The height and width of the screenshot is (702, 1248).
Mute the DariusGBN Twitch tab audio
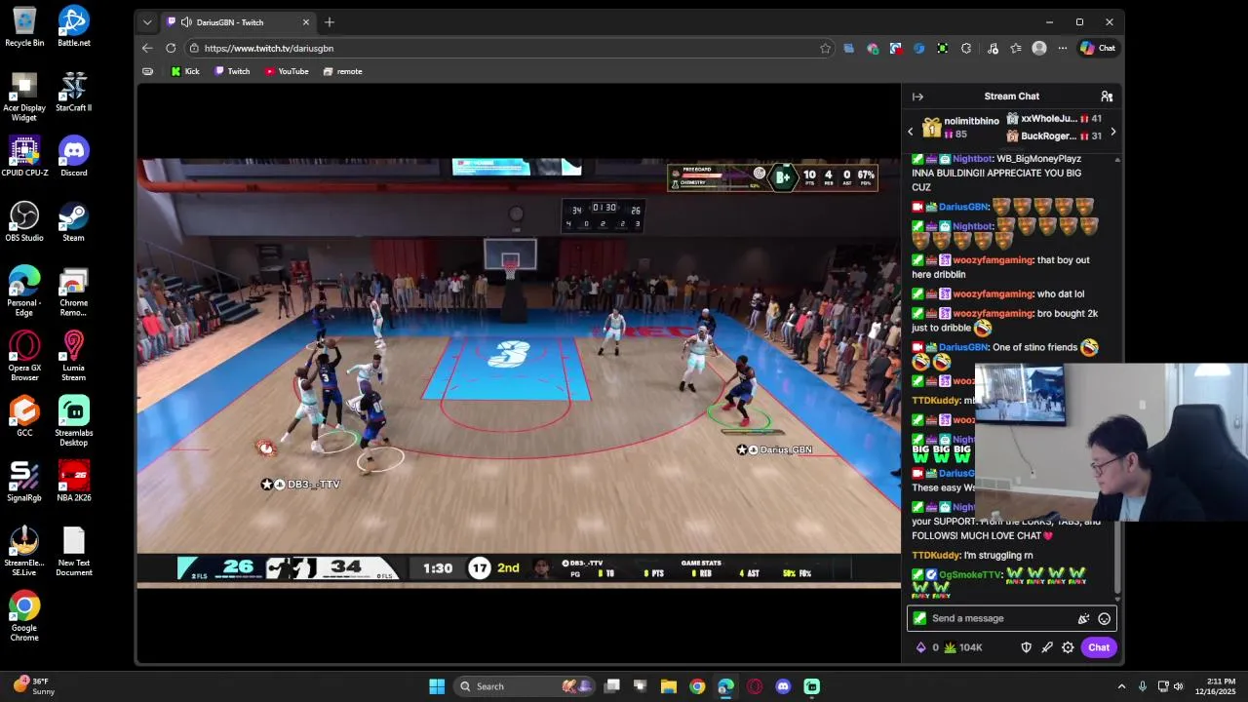coord(186,22)
